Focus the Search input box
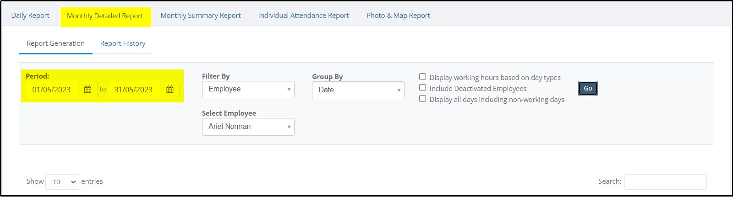This screenshot has height=197, width=733. (666, 182)
